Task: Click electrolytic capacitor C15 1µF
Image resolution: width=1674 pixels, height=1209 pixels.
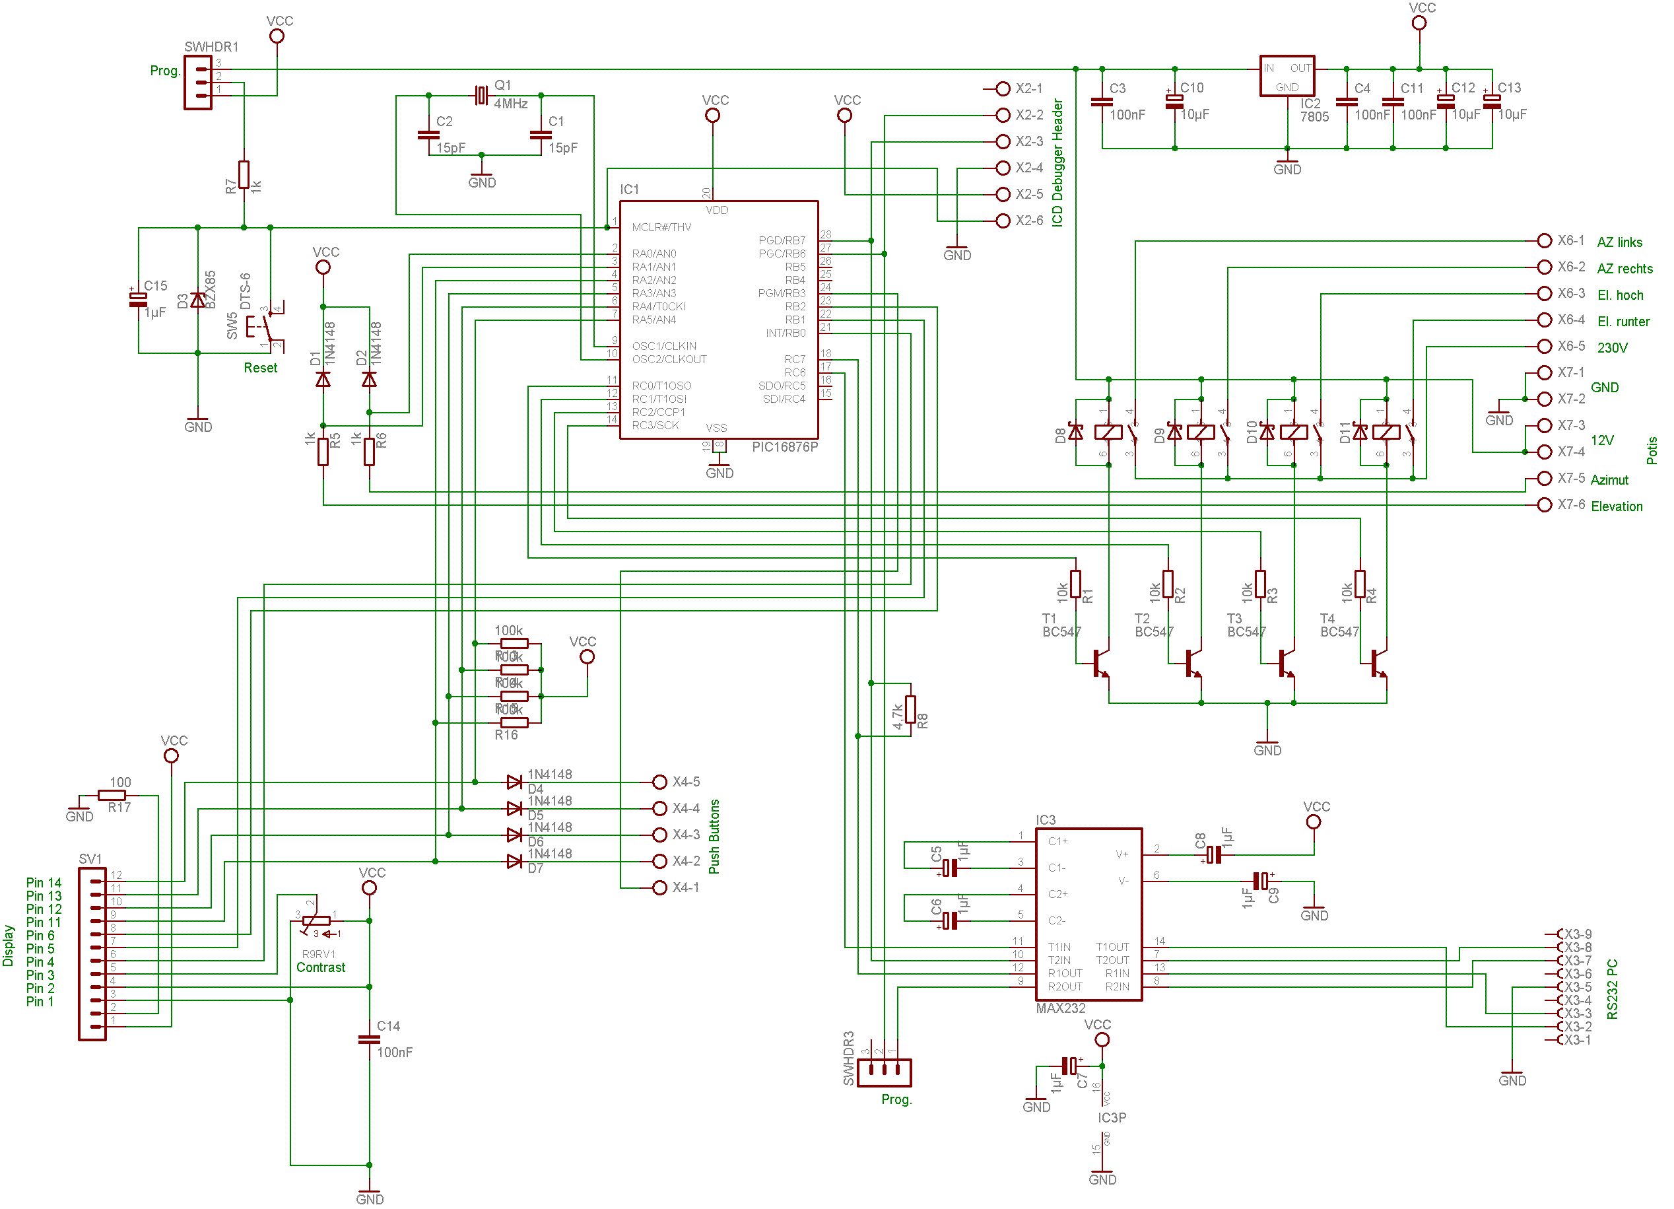Action: tap(138, 299)
